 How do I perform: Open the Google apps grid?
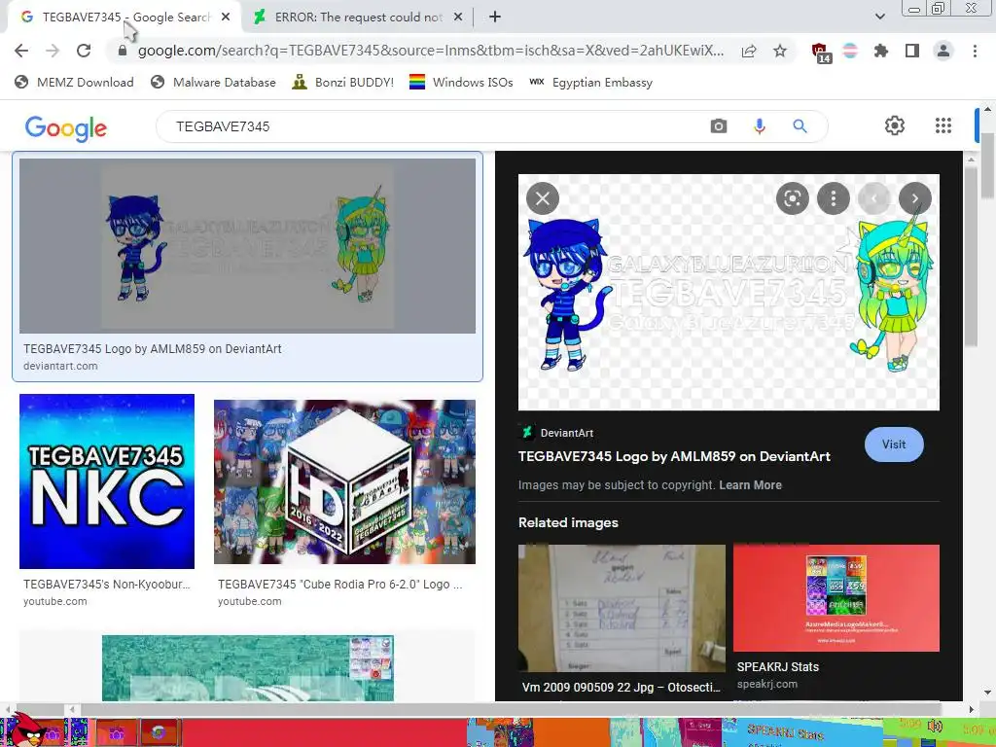pyautogui.click(x=943, y=125)
